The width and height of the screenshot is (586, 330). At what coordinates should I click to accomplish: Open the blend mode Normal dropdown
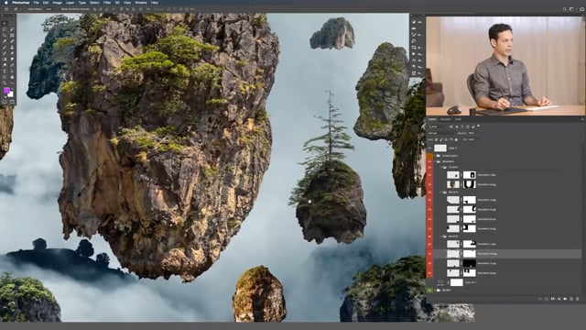tap(441, 133)
